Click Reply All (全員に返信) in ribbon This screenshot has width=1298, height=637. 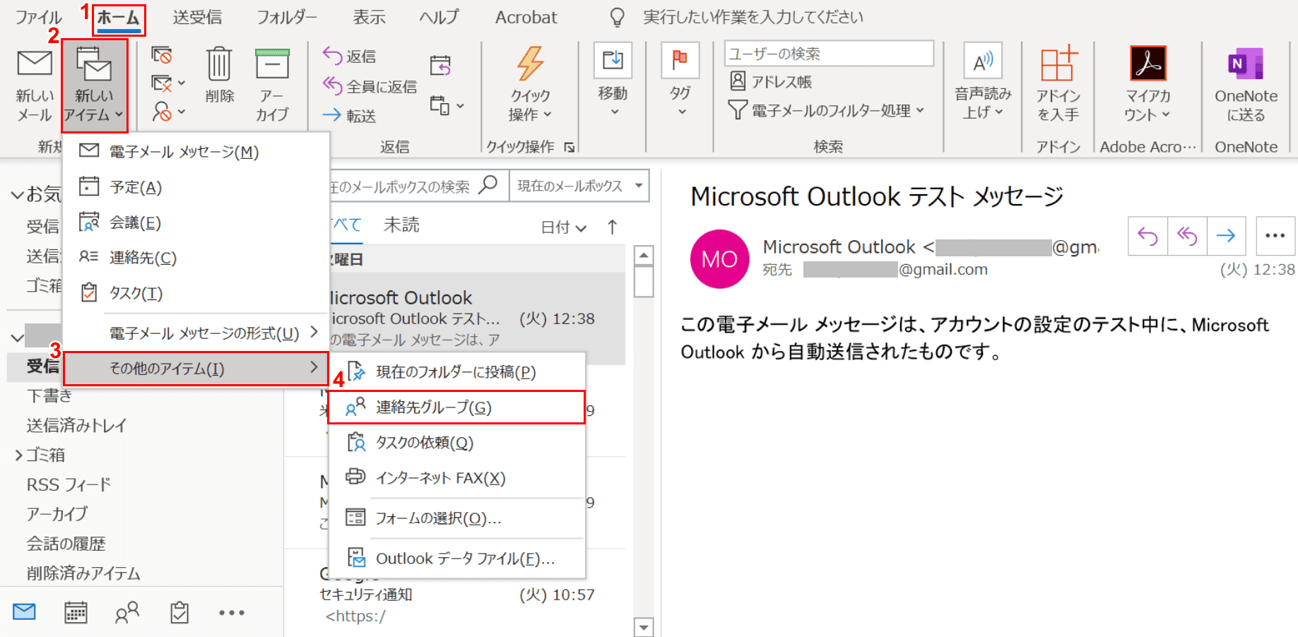tap(370, 86)
